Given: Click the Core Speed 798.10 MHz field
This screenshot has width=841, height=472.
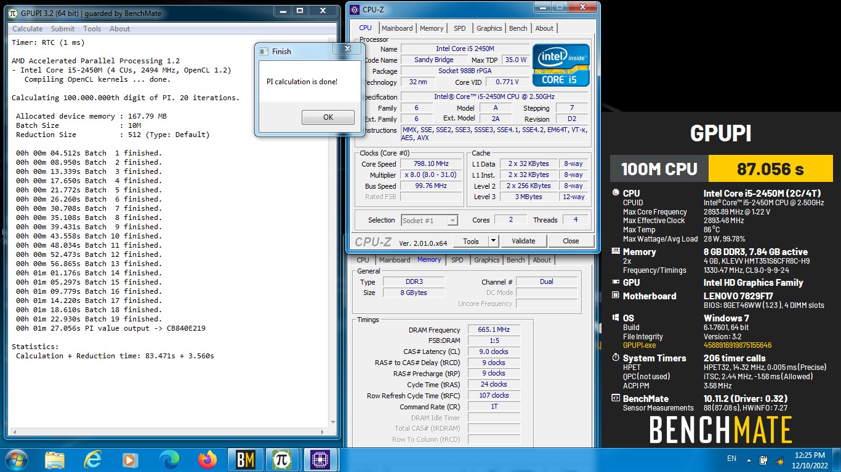Looking at the screenshot, I should click(431, 164).
